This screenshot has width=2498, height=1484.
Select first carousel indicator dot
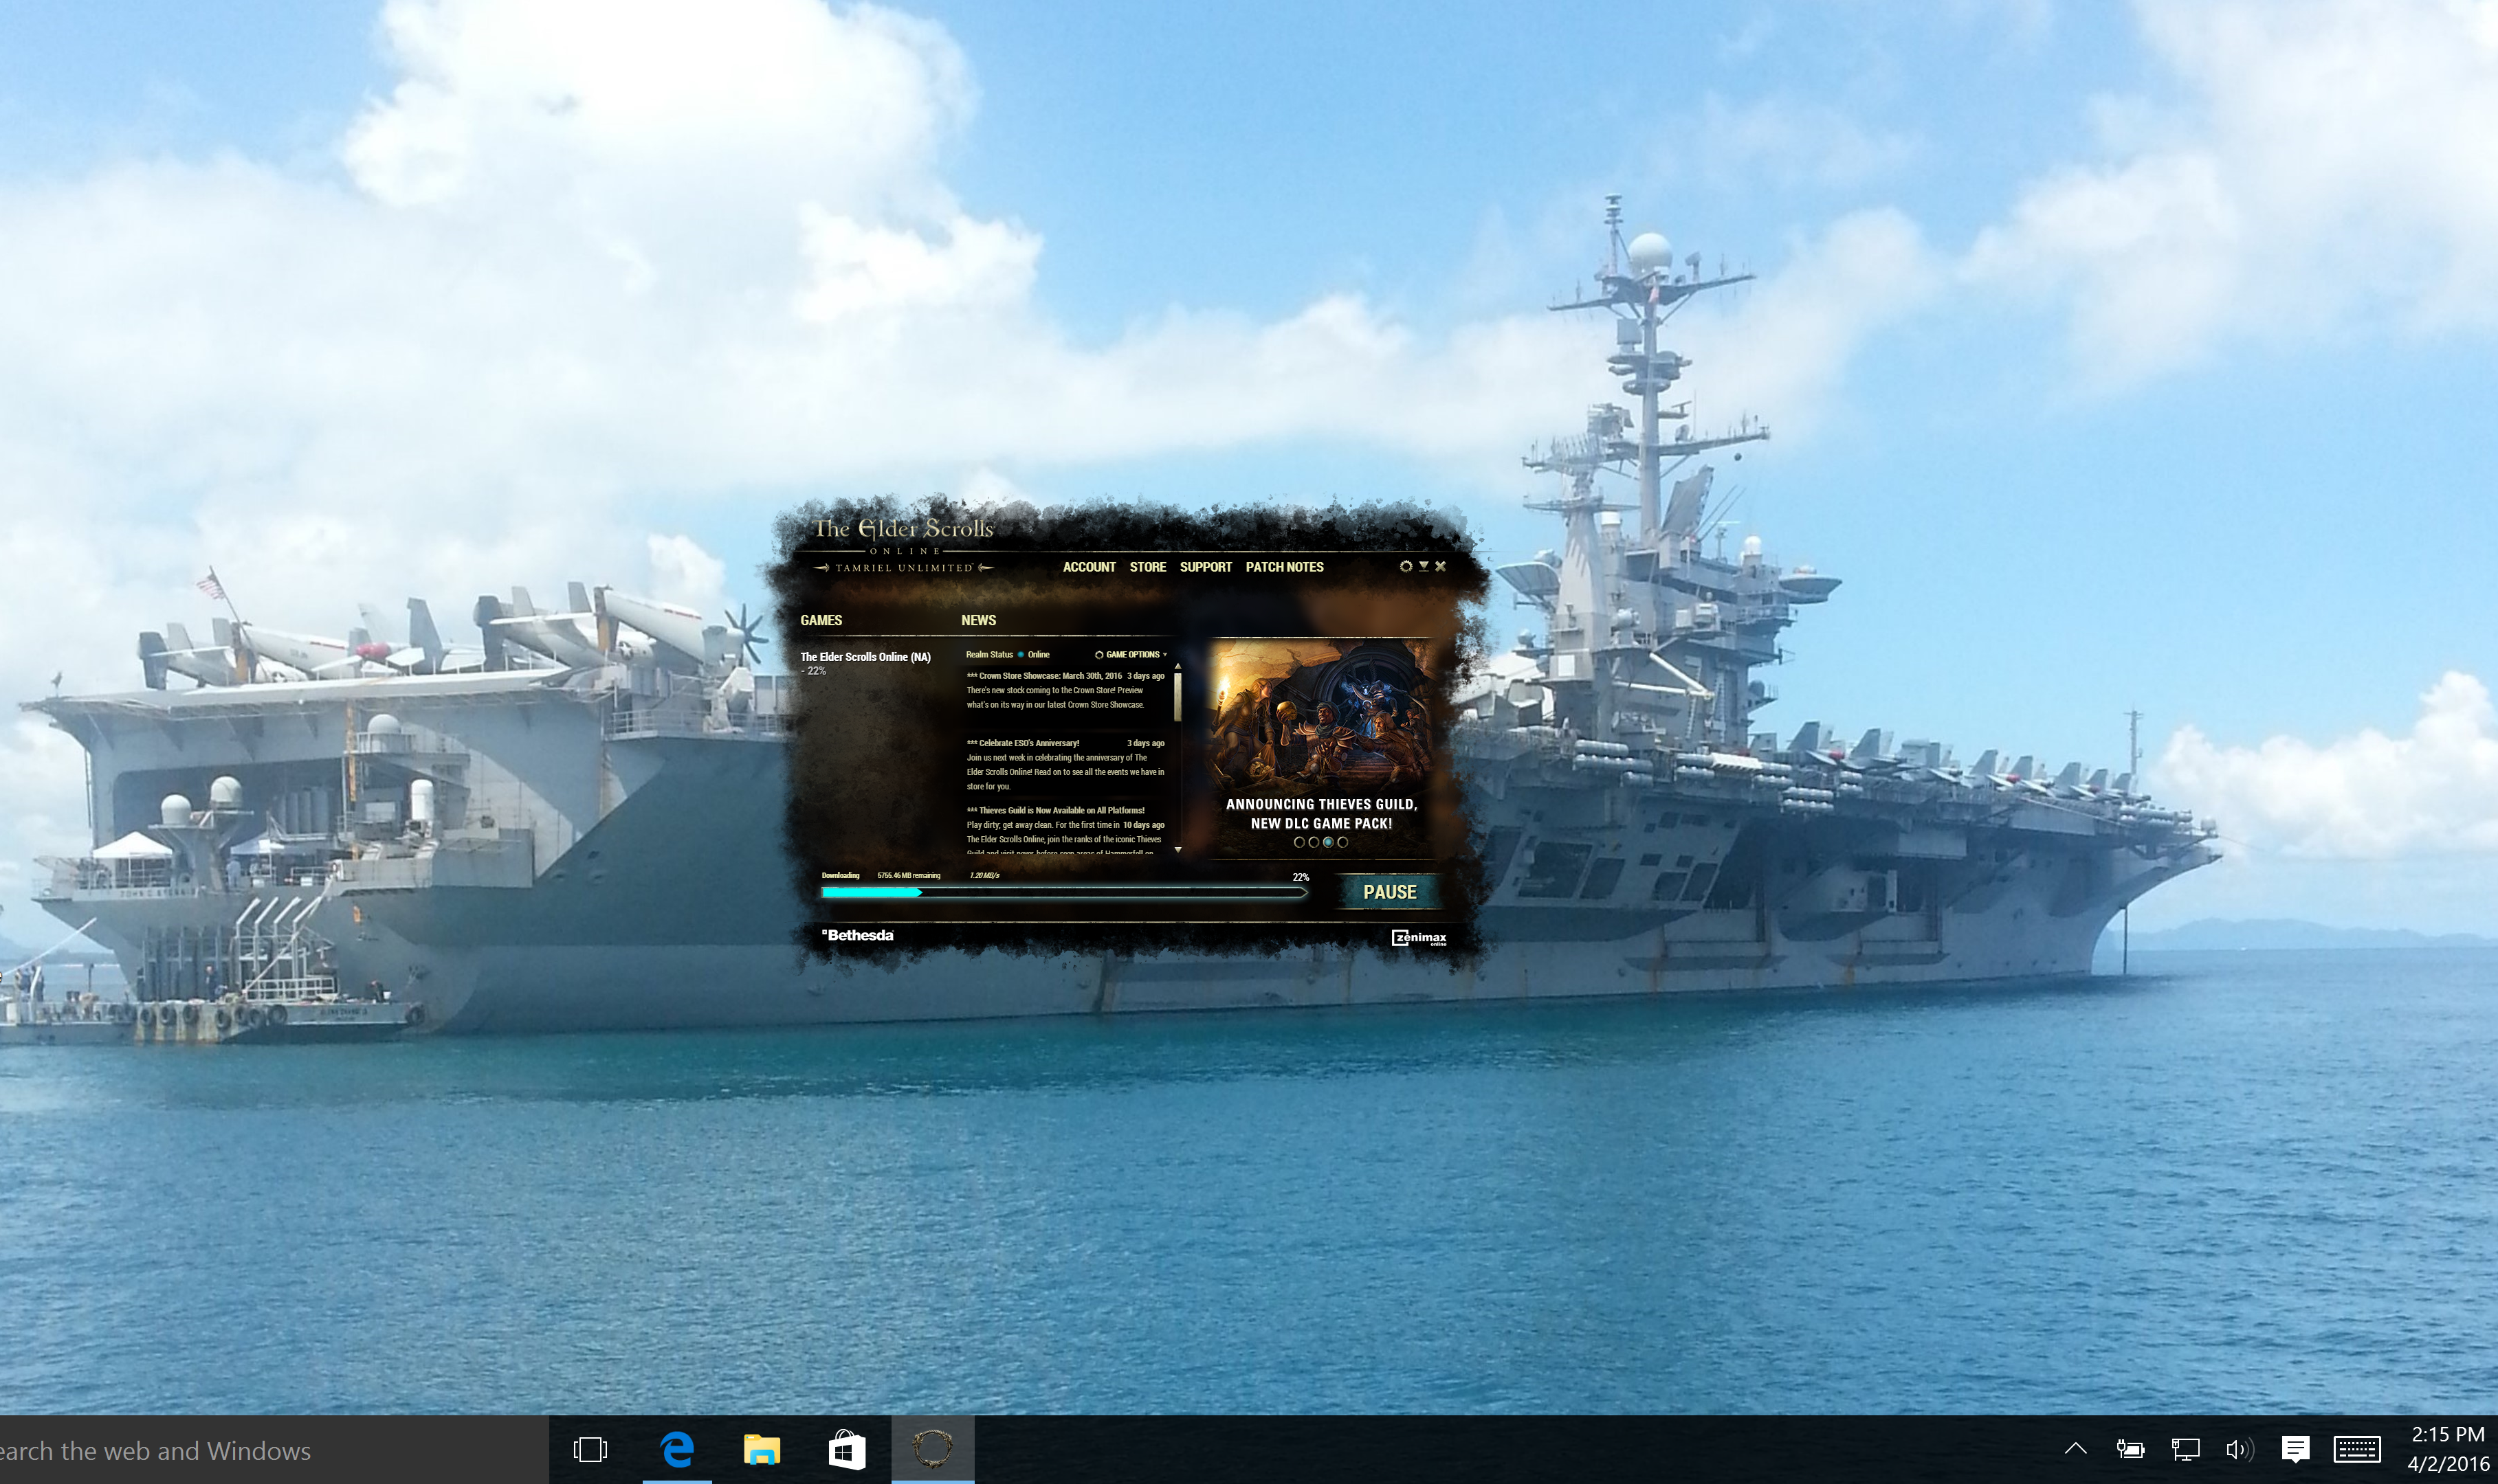[x=1298, y=842]
